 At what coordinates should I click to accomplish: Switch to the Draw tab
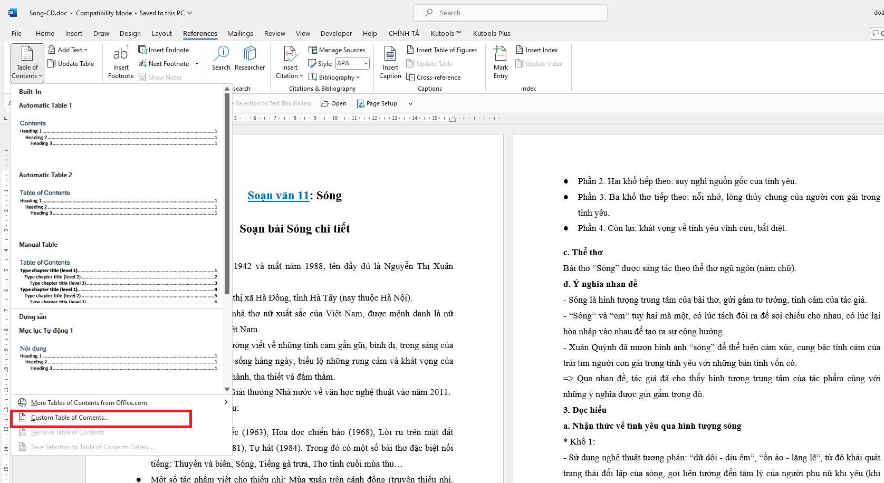coord(101,33)
